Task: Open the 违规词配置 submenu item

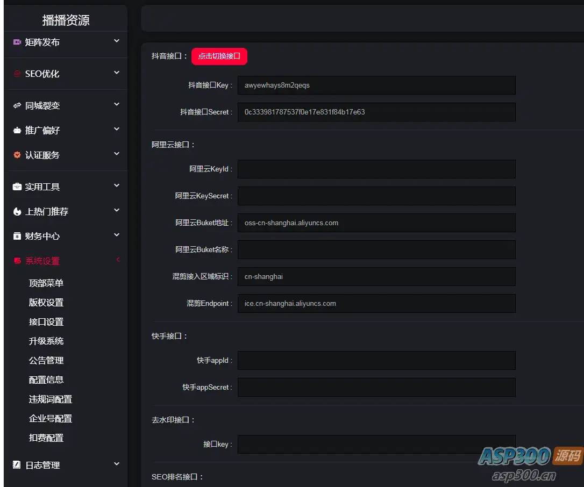Action: [51, 399]
